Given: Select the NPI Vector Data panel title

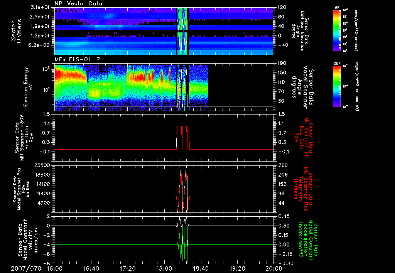Looking at the screenshot, I should 79,3.
